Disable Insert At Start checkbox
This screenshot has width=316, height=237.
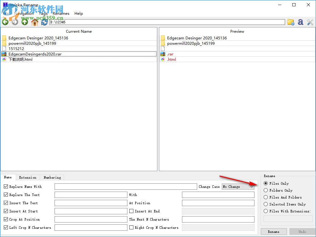point(6,211)
